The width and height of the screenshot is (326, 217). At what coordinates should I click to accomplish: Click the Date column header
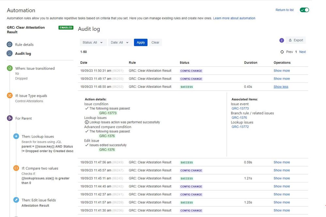(x=84, y=63)
